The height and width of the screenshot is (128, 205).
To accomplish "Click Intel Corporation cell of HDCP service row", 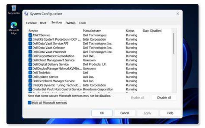I will point(95,40).
